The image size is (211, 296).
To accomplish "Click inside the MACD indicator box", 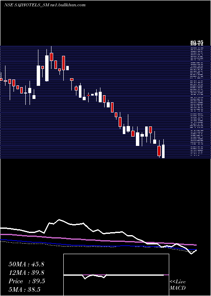I will pyautogui.click(x=116, y=275).
